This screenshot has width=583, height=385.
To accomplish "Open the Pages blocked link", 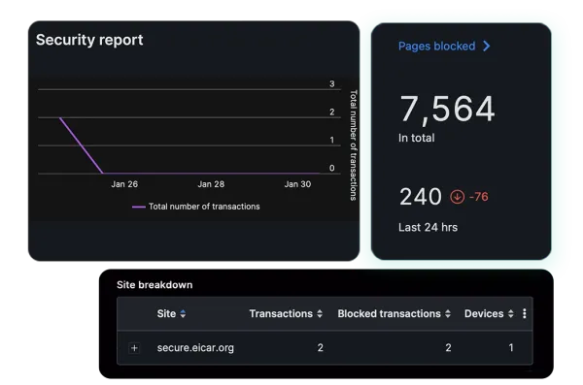I will [x=436, y=46].
